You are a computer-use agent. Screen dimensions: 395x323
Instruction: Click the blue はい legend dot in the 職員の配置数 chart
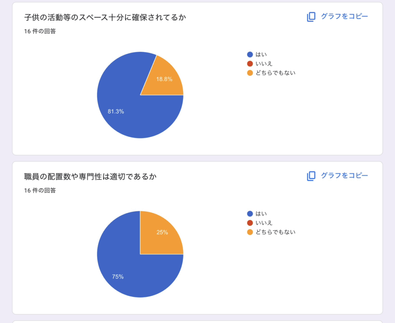250,214
